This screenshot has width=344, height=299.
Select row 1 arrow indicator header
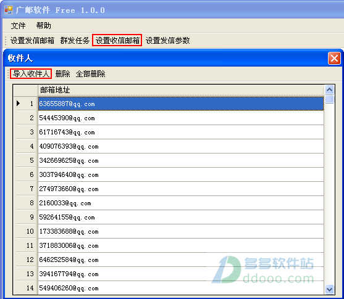pyautogui.click(x=26, y=104)
